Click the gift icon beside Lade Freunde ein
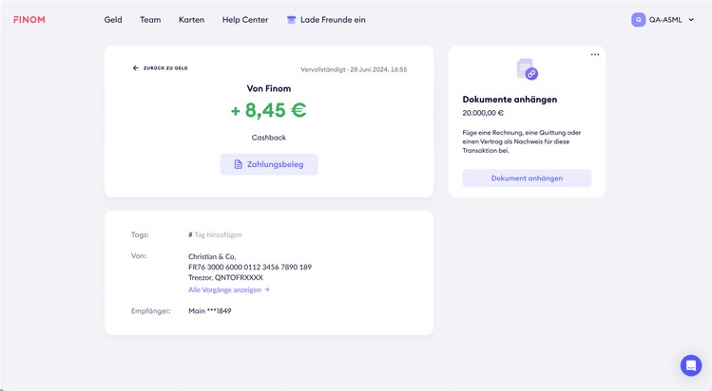The width and height of the screenshot is (712, 391). pyautogui.click(x=291, y=20)
